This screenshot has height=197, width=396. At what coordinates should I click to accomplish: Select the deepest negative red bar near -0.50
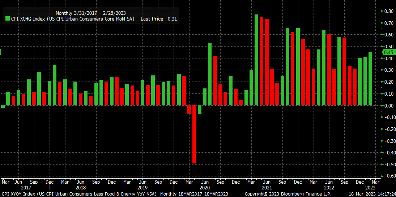click(x=194, y=134)
